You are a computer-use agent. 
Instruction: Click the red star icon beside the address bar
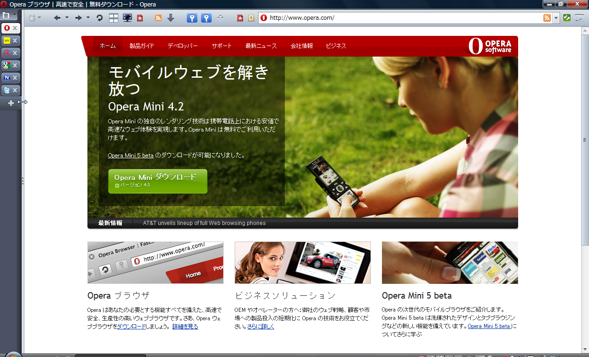(x=240, y=18)
